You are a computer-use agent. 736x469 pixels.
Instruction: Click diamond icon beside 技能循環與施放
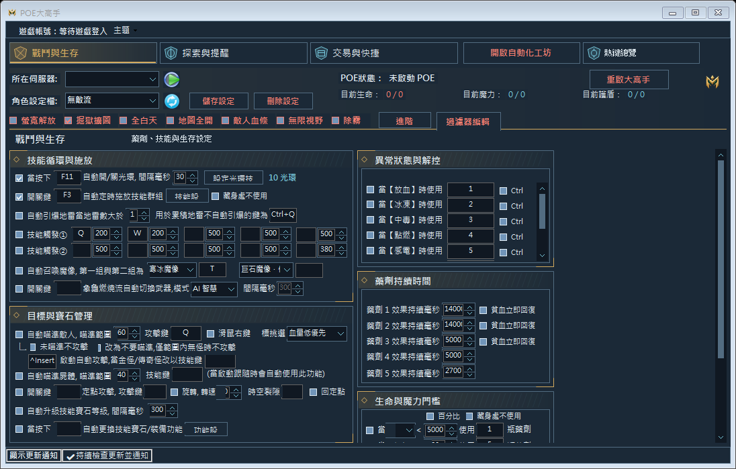tap(17, 160)
